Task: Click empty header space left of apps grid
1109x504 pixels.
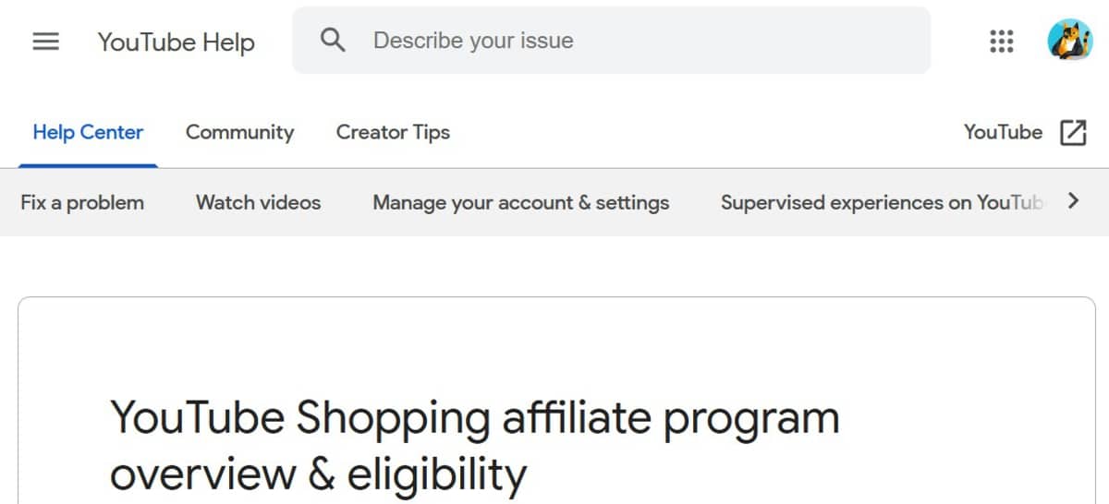Action: click(x=957, y=42)
